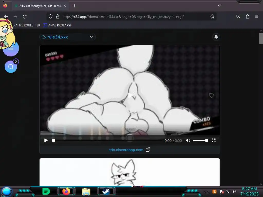263x197 pixels.
Task: Expand the list all tabs chevron
Action: coord(219,6)
